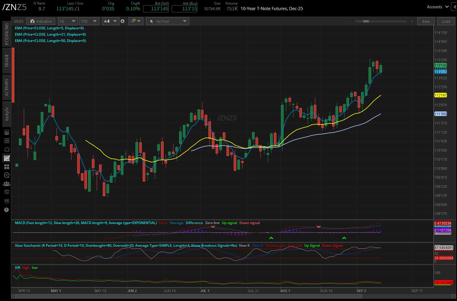457x301 pixels.
Task: Click the yellow 112'167 price label
Action: [440, 95]
